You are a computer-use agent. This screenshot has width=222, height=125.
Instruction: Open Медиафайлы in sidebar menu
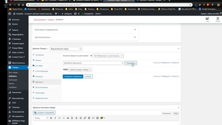click(18, 34)
